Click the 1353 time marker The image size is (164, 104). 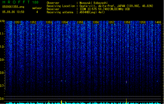49,22
